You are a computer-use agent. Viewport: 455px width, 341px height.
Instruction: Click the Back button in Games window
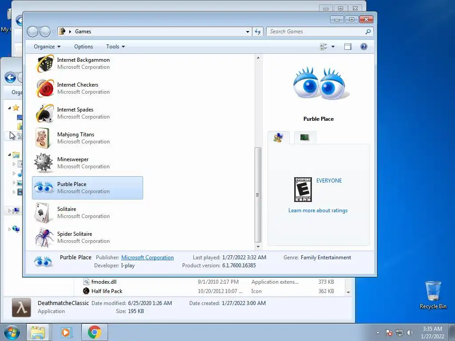(x=32, y=32)
